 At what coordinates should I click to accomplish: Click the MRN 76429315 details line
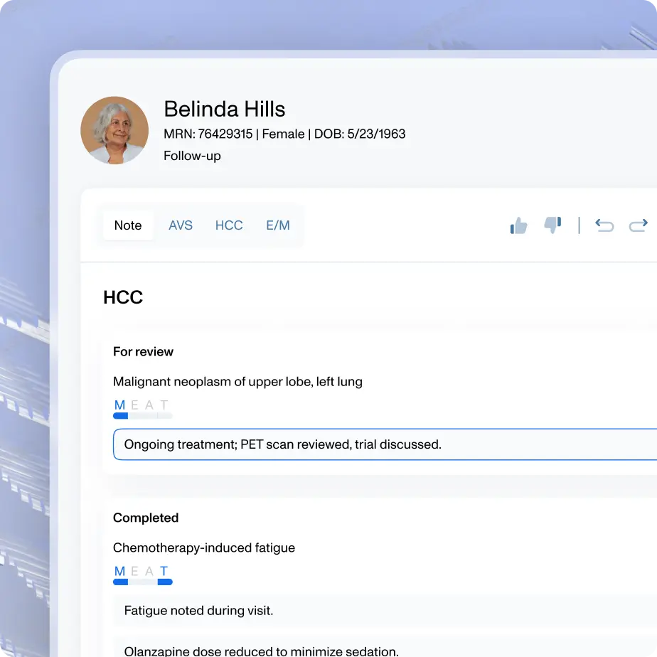[284, 134]
